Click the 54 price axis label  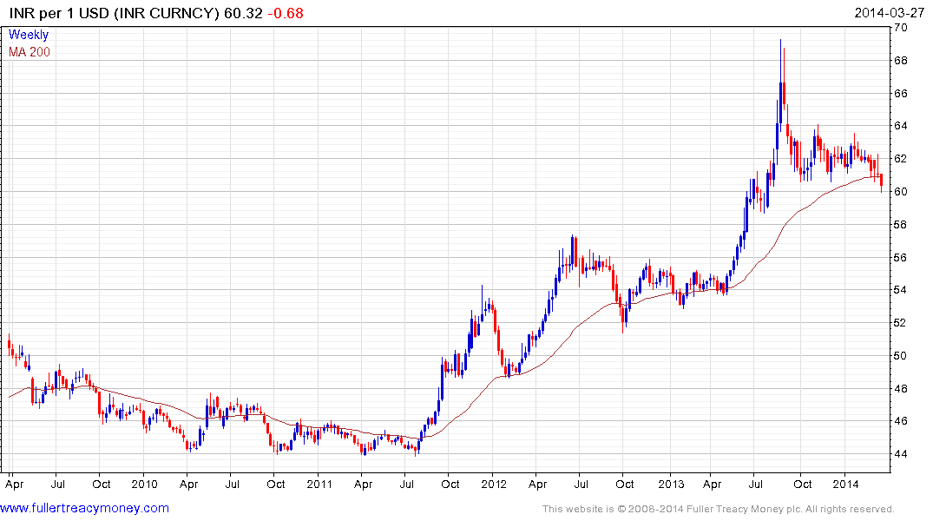[x=900, y=290]
